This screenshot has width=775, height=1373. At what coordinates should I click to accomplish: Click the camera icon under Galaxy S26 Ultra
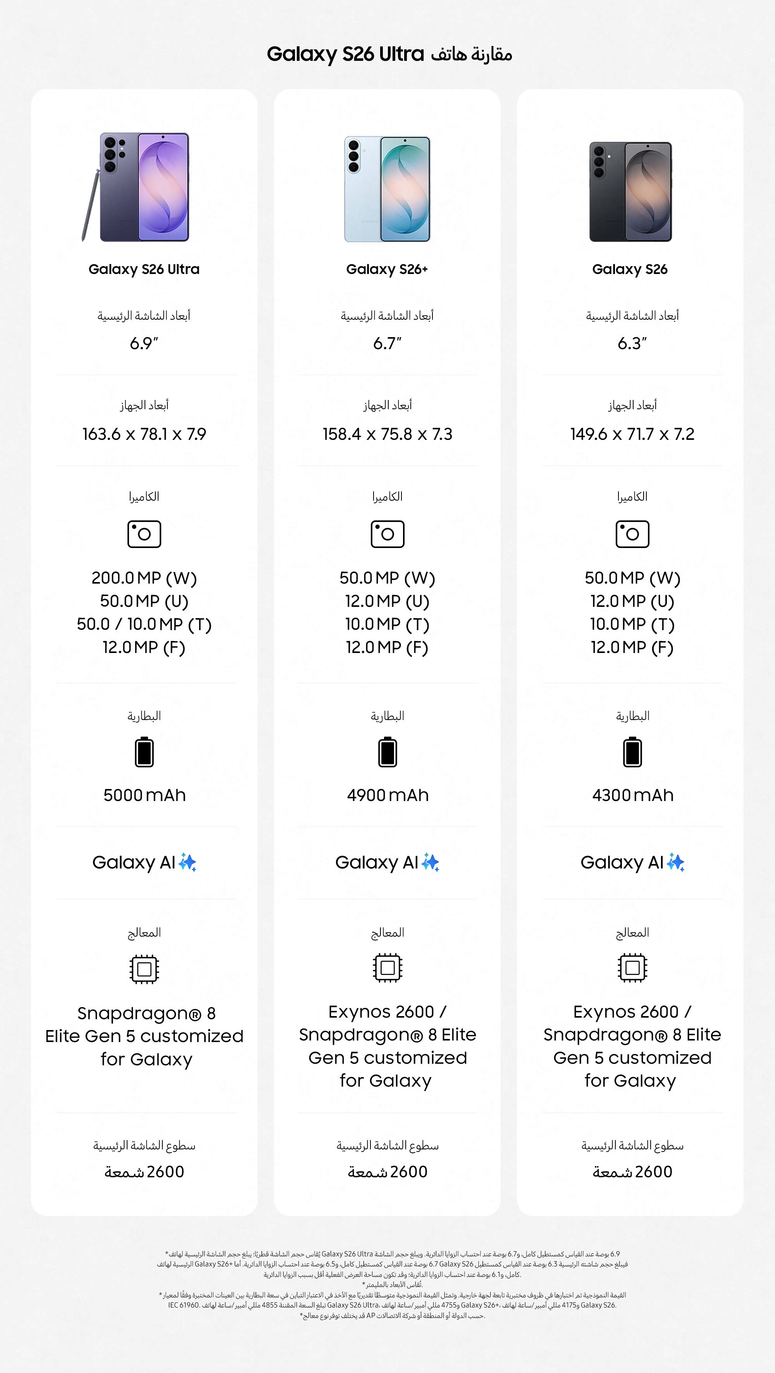144,534
